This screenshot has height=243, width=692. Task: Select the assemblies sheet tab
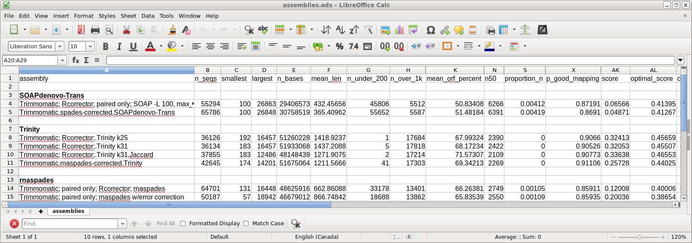click(68, 211)
